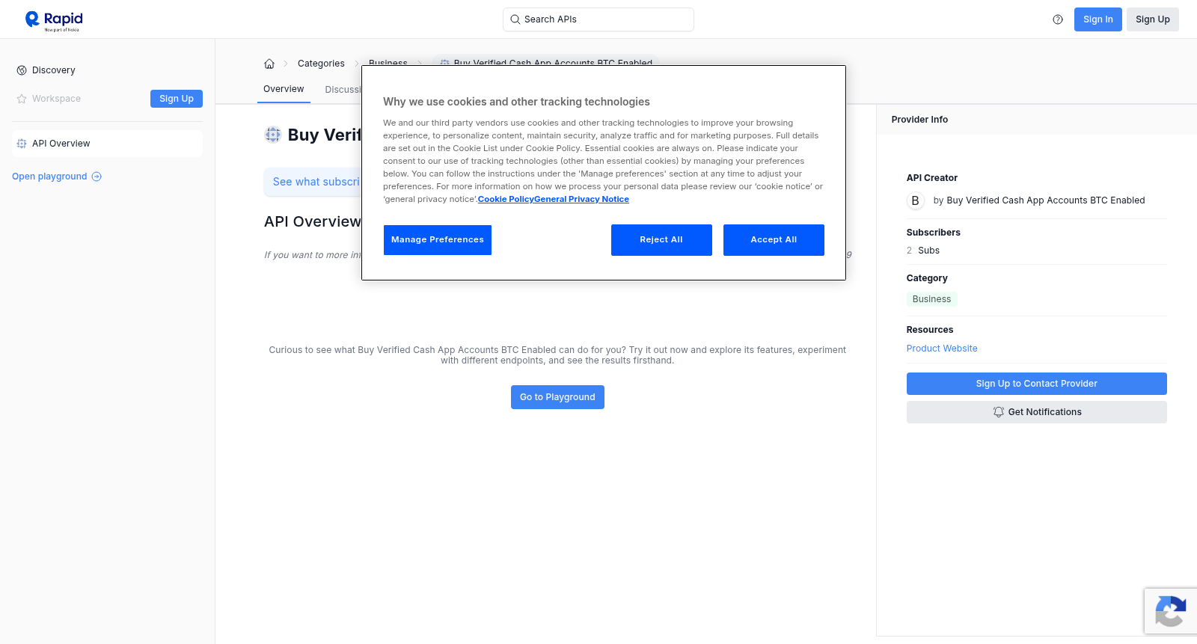The image size is (1197, 644).
Task: Click the Provider Info heading
Action: [x=919, y=120]
